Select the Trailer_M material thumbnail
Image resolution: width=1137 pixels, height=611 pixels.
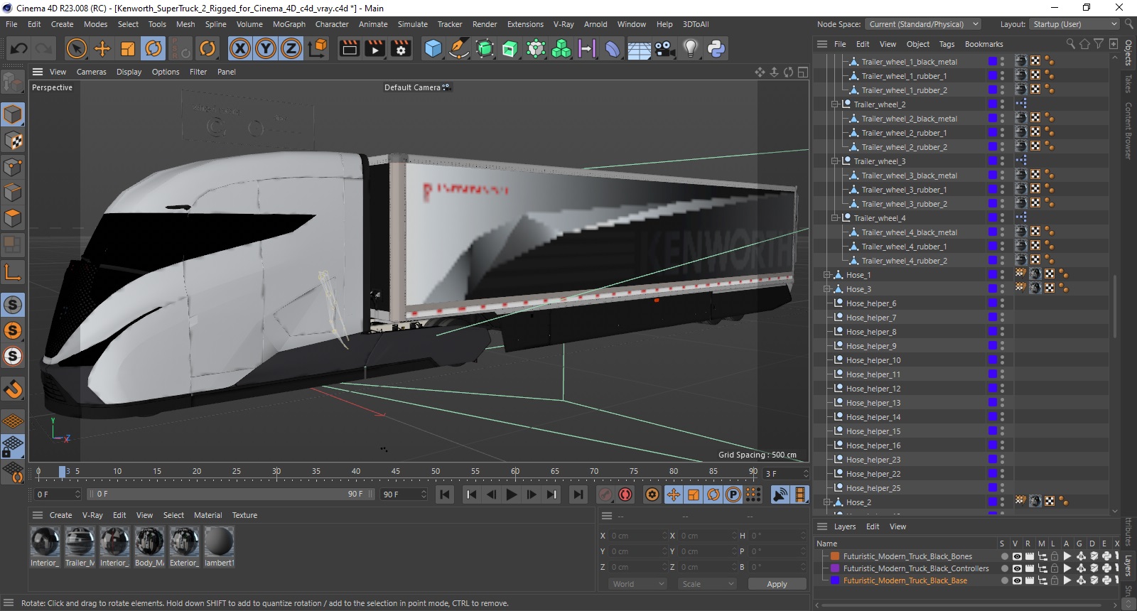pos(80,547)
